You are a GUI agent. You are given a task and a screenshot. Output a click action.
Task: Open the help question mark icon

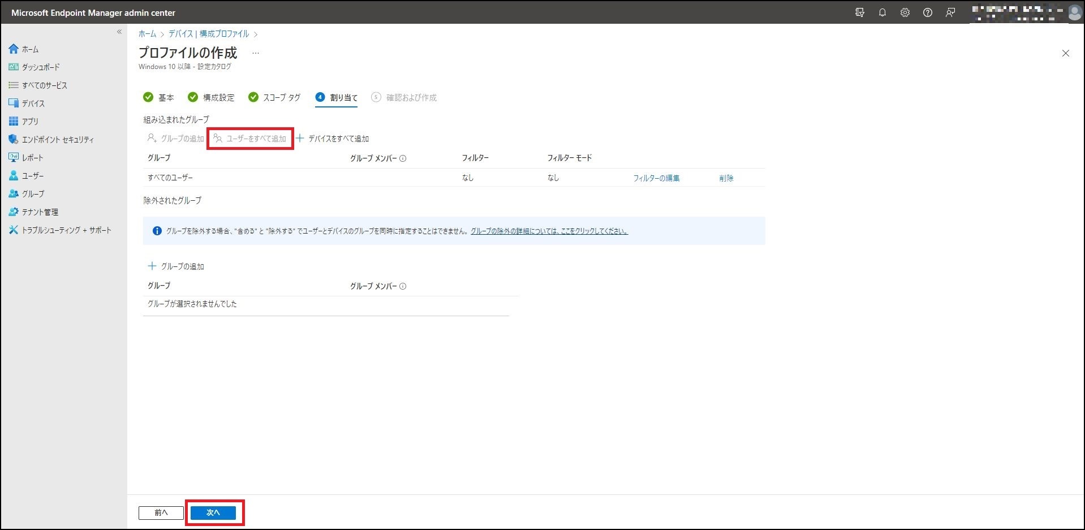928,12
